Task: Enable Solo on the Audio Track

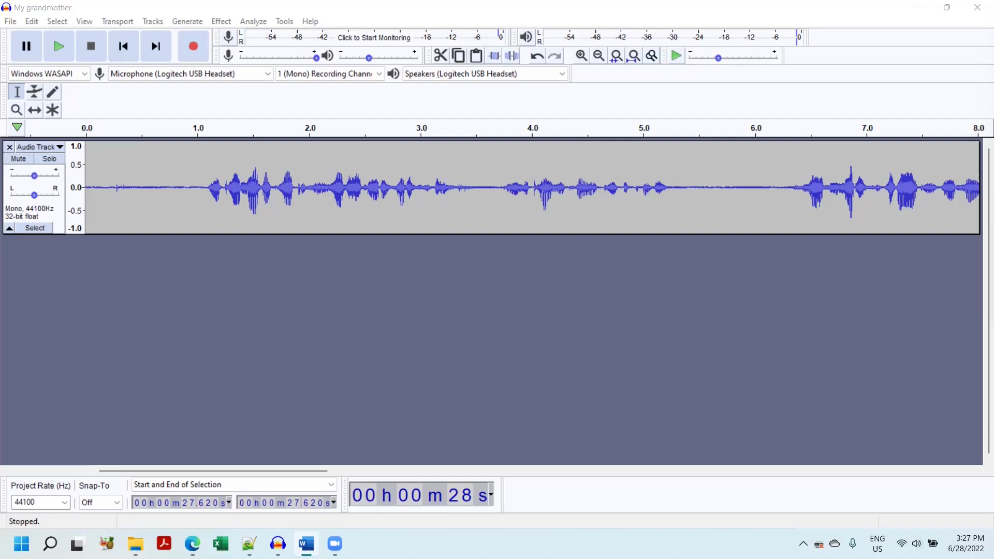Action: coord(49,158)
